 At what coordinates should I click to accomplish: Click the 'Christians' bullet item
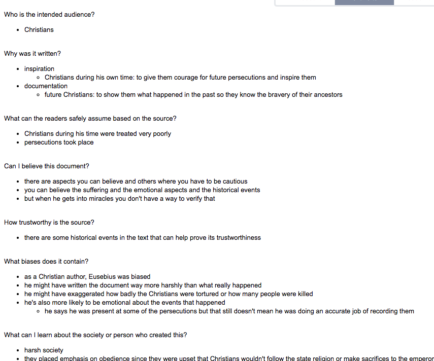(39, 30)
